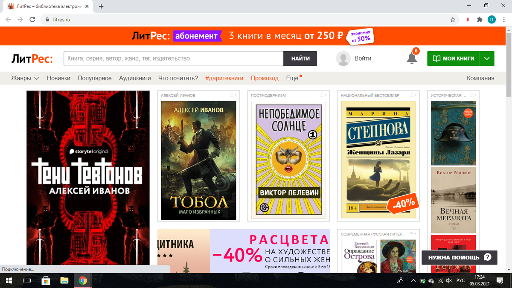The width and height of the screenshot is (512, 288).
Task: Open the Историческая block menu icon
Action: (473, 95)
